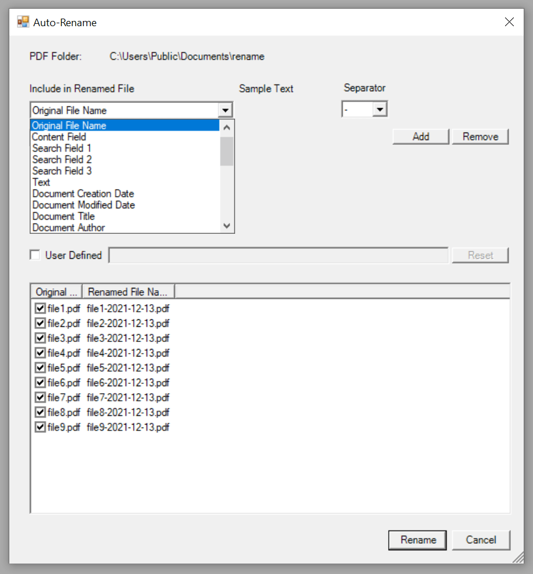Uncheck file9.pdf in the file list
533x574 pixels.
[40, 427]
